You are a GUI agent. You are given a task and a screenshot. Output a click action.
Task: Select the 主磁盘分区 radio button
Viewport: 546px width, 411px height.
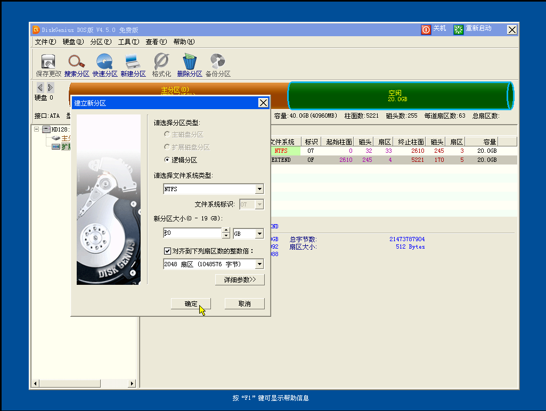(x=166, y=134)
